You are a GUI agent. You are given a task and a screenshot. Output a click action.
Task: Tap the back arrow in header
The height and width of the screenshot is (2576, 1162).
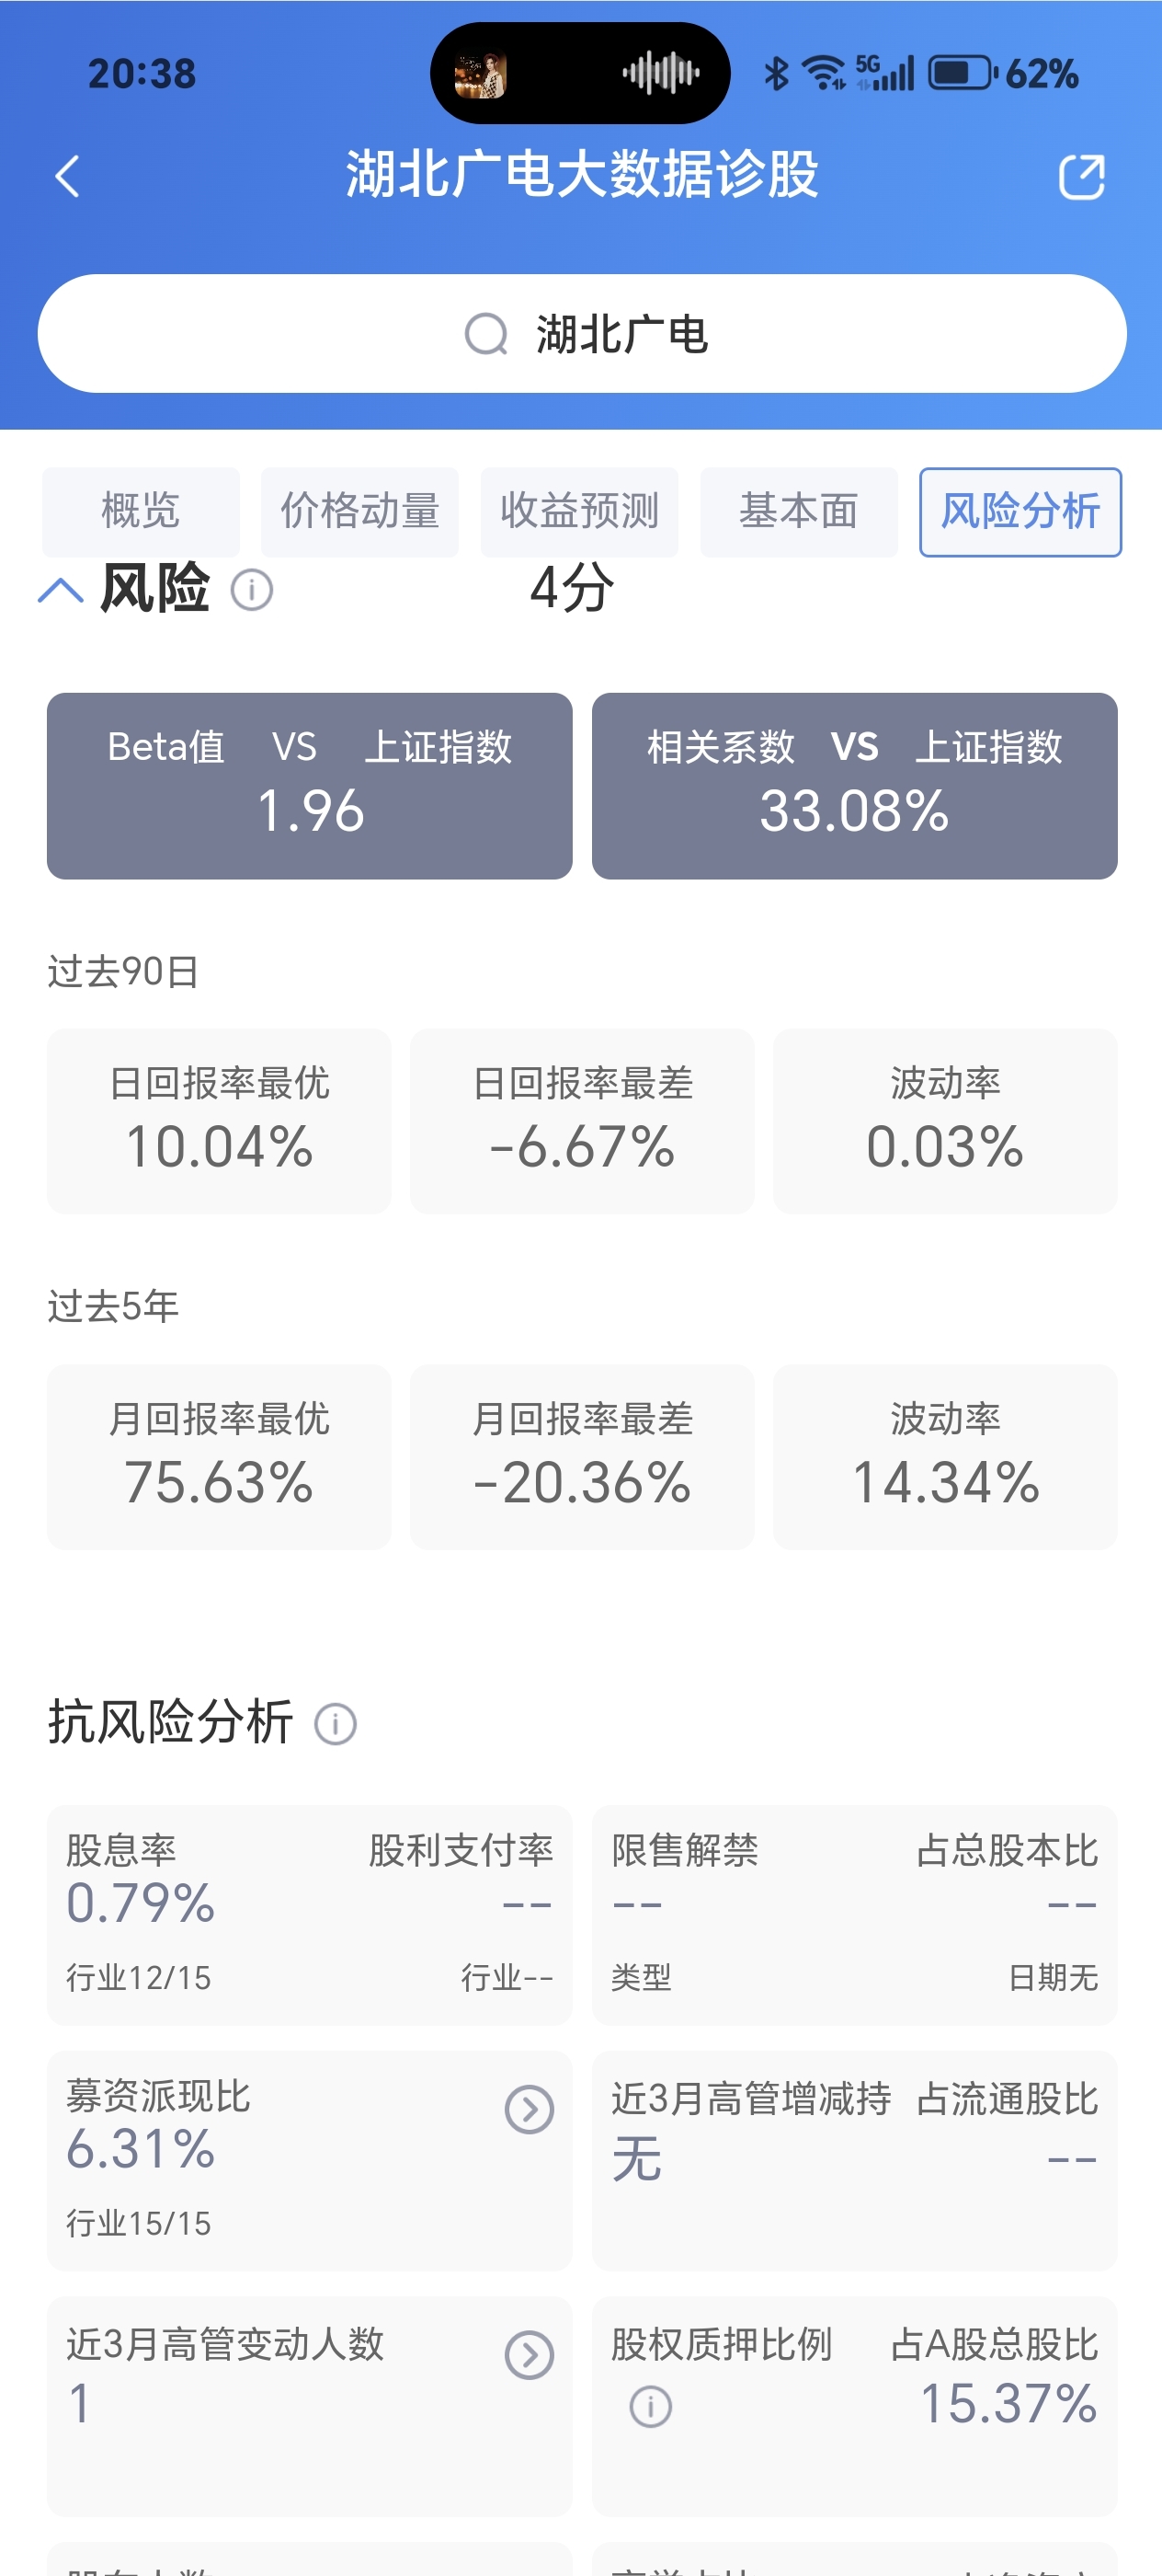coord(67,177)
